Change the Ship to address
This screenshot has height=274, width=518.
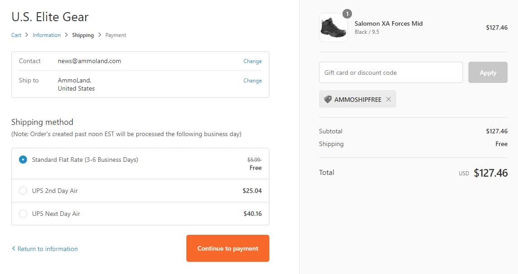point(252,81)
